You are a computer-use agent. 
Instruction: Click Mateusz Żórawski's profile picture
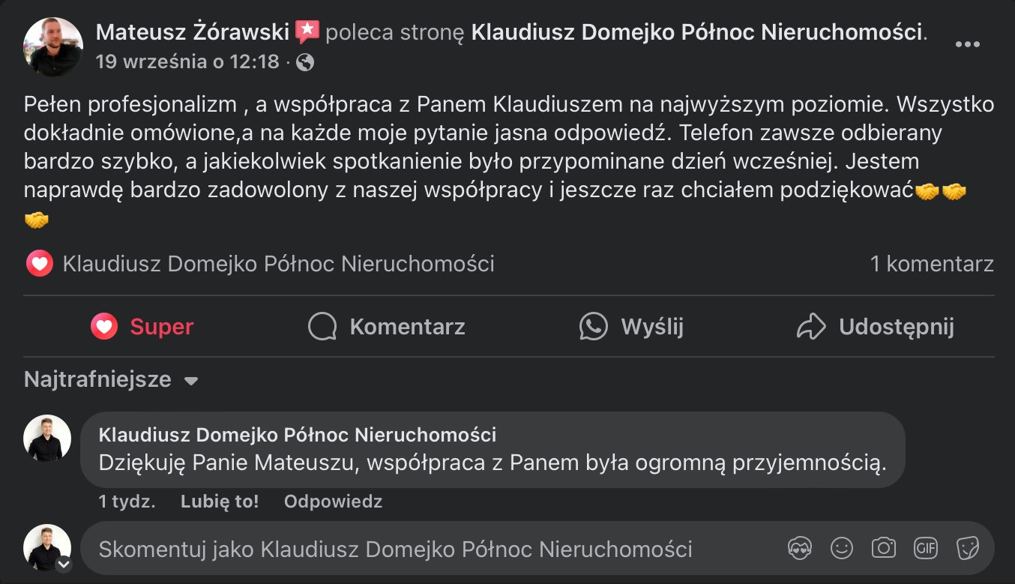coord(53,46)
